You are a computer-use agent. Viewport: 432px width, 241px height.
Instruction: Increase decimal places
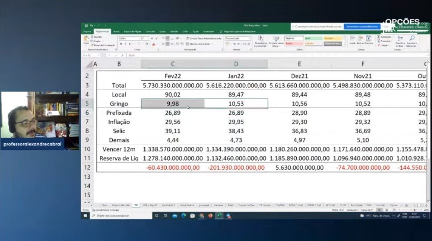pos(244,44)
